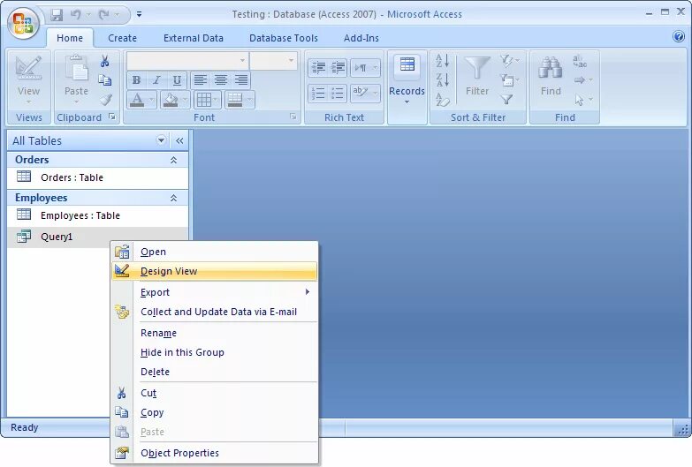Toggle Align Text Left
Image resolution: width=692 pixels, height=467 pixels.
(200, 80)
